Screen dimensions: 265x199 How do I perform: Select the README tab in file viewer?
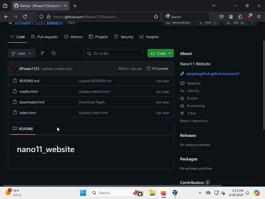click(23, 129)
